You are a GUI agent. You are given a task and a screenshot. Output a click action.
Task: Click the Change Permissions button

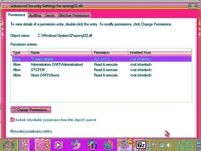coord(31,110)
